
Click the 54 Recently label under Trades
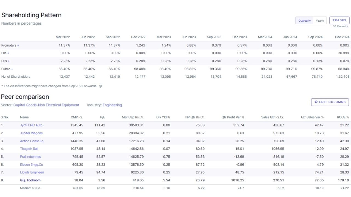[340, 27]
